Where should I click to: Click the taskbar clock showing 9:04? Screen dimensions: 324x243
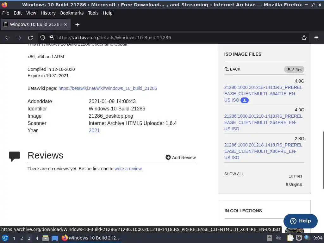coord(318,238)
